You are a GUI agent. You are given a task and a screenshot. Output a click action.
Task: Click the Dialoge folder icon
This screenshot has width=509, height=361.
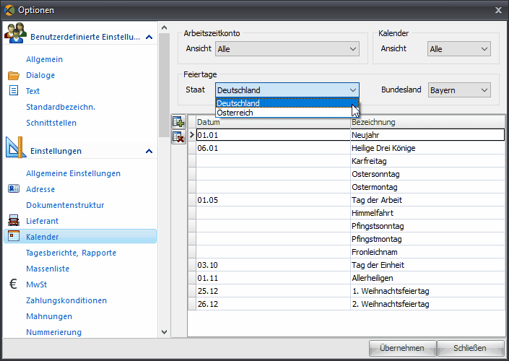pos(13,75)
